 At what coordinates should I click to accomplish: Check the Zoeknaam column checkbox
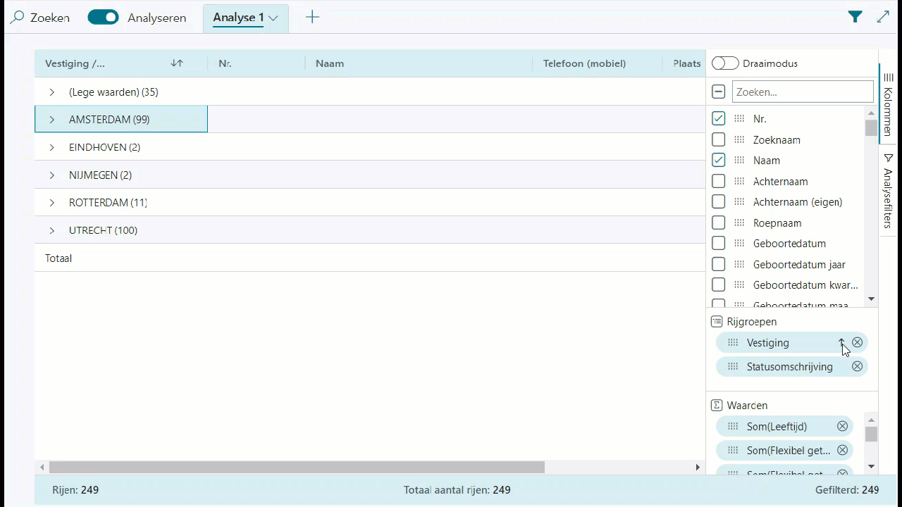(x=718, y=139)
